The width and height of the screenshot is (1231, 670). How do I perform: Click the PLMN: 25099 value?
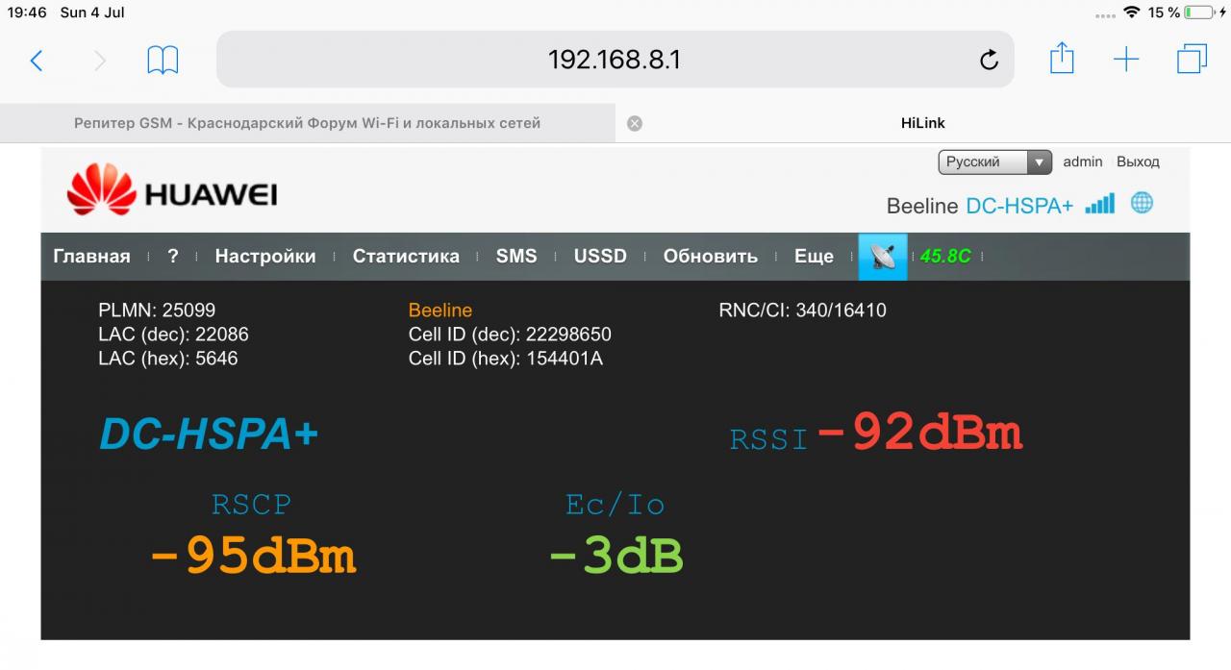click(157, 310)
